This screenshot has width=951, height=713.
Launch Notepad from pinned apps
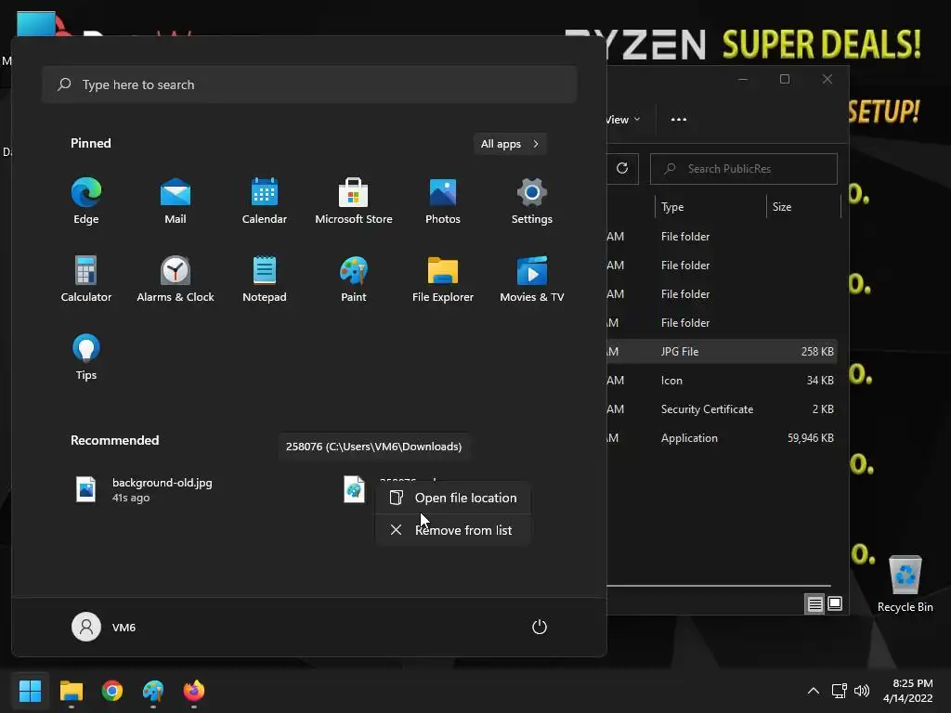(x=265, y=279)
